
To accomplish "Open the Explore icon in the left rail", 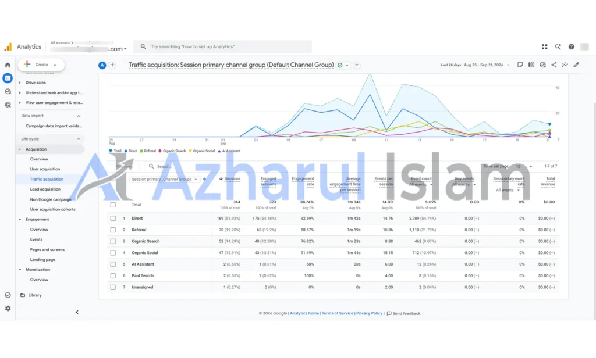I will click(8, 91).
